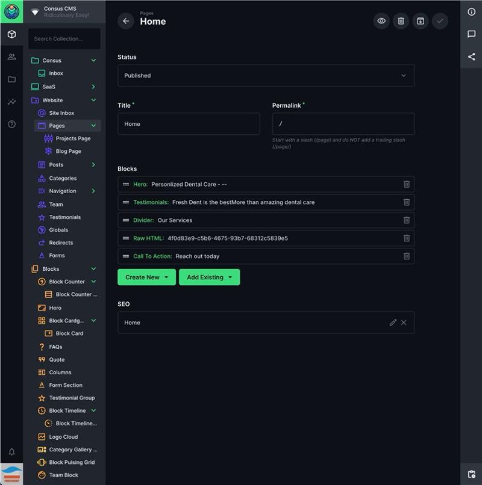Open the Create New dropdown button
The height and width of the screenshot is (485, 482).
coord(146,277)
